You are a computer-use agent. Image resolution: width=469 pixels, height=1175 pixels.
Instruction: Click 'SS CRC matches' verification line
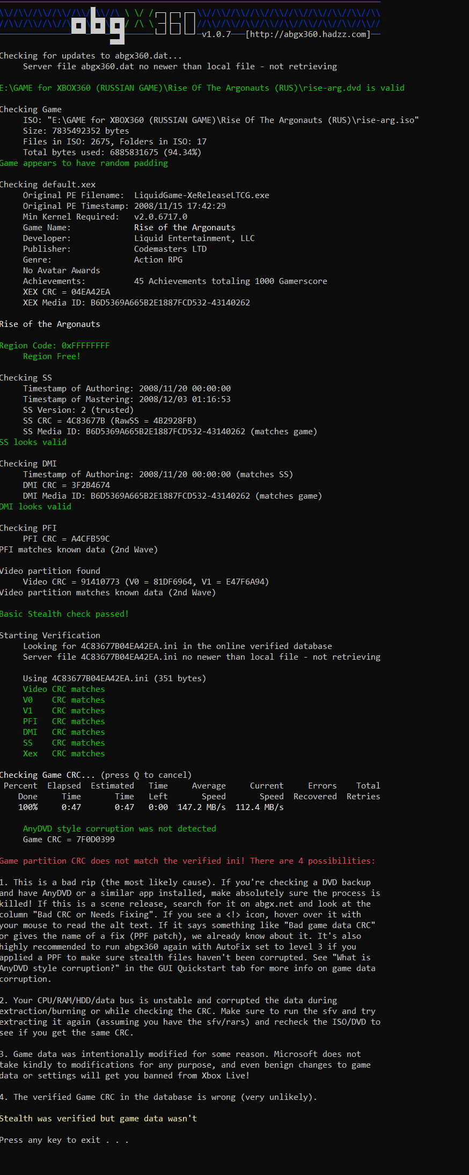click(x=64, y=743)
